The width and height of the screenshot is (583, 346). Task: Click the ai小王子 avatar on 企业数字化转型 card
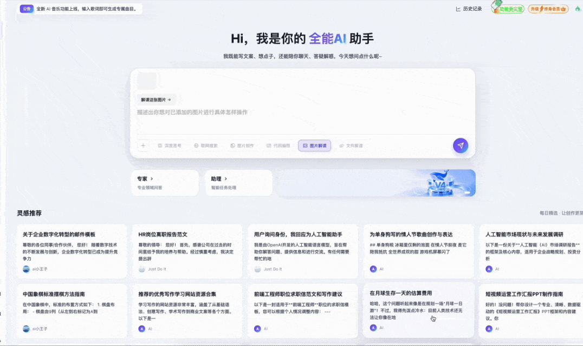point(26,269)
